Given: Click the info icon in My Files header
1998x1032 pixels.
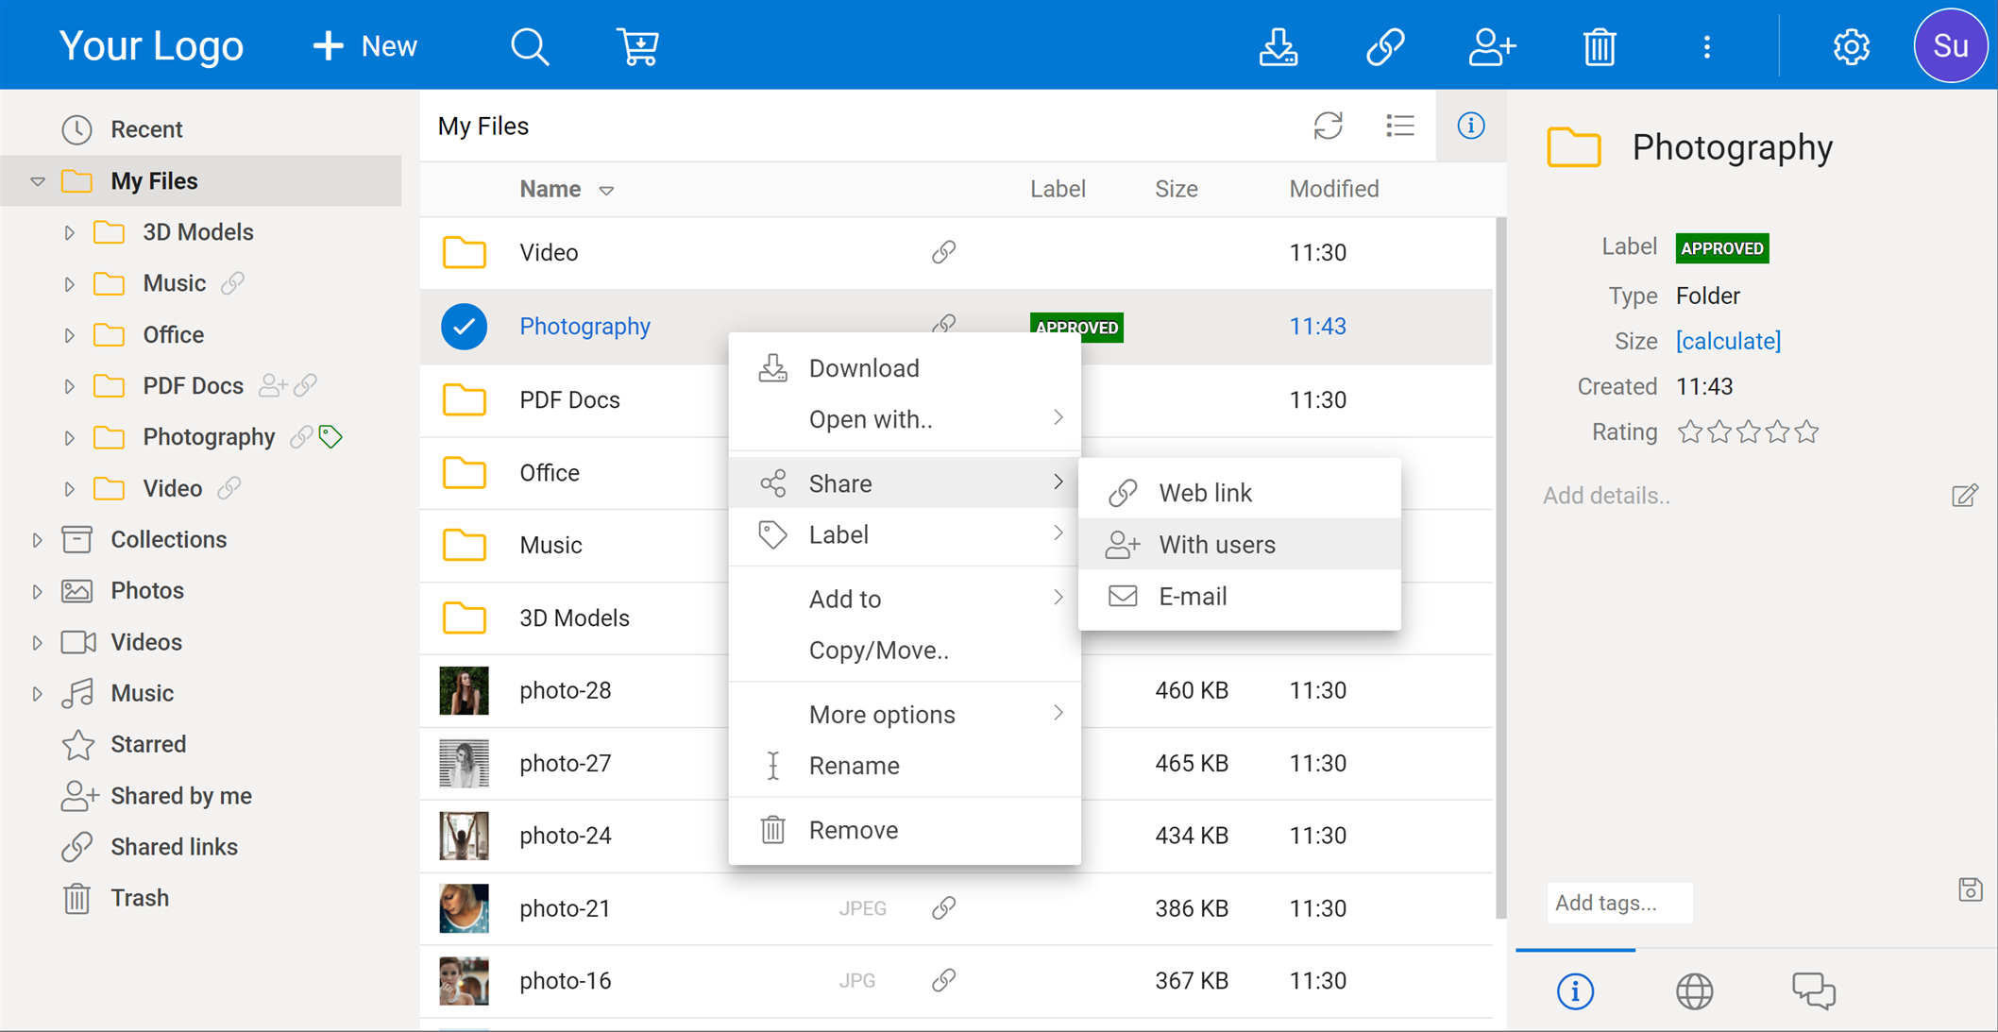Looking at the screenshot, I should [x=1469, y=127].
